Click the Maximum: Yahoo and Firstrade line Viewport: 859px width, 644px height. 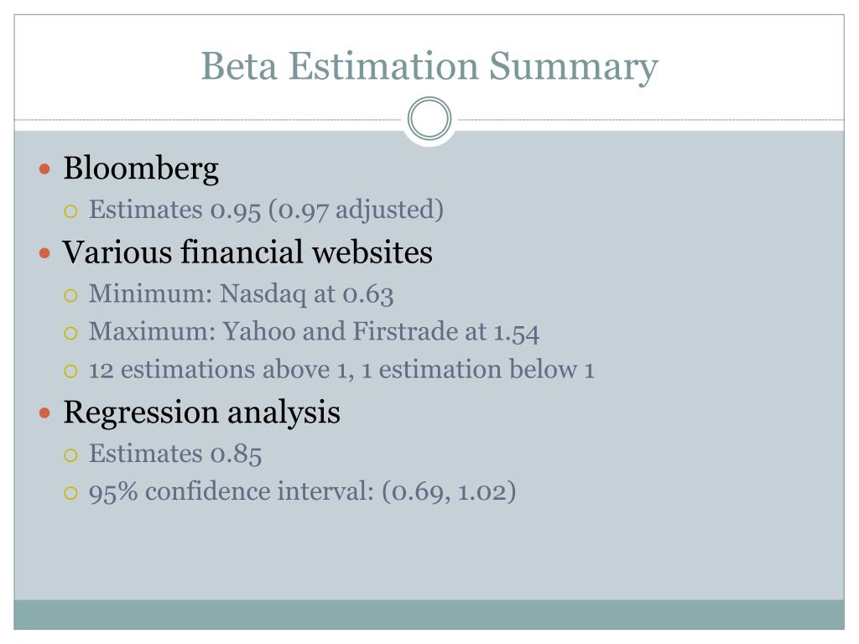tap(314, 332)
